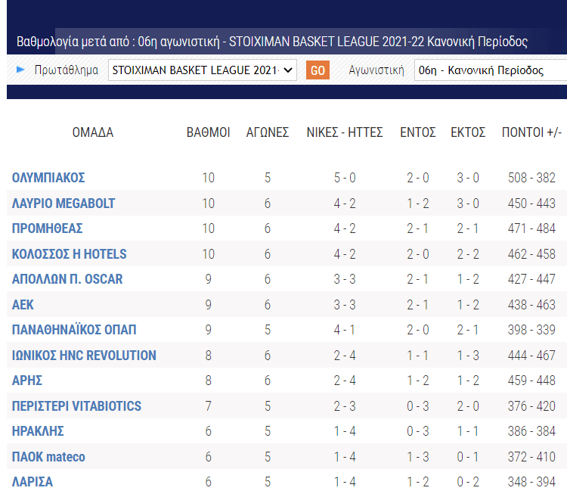Click the ΠΕΡΙΣΤΕΡΙ VITABIOTICS team link
Screen dimensions: 567x494
point(76,406)
